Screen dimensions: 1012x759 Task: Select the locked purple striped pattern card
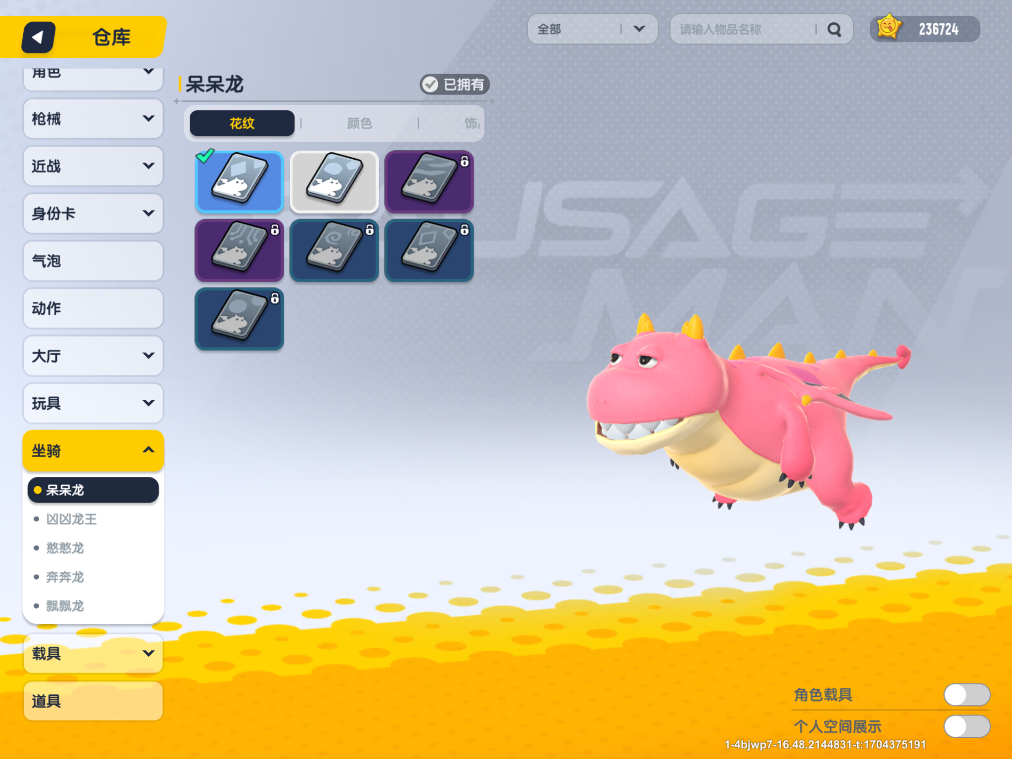click(x=239, y=251)
